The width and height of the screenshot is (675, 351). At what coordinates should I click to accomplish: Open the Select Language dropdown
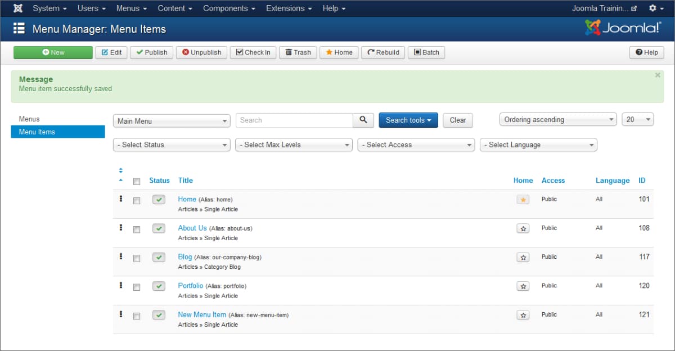(538, 145)
